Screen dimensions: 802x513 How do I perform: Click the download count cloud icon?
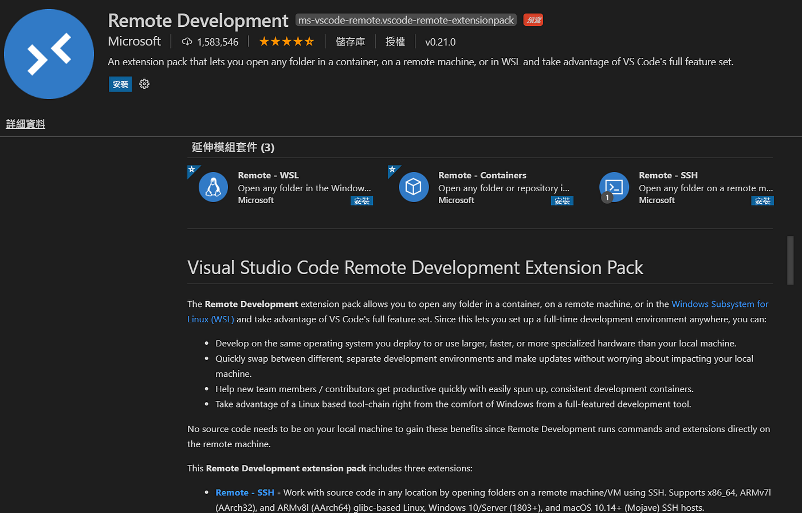click(x=187, y=42)
